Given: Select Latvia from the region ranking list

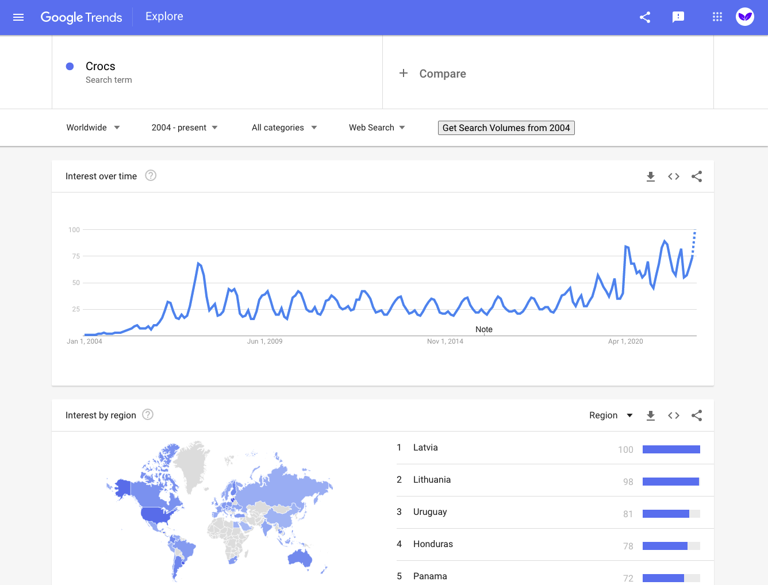Looking at the screenshot, I should pyautogui.click(x=425, y=447).
